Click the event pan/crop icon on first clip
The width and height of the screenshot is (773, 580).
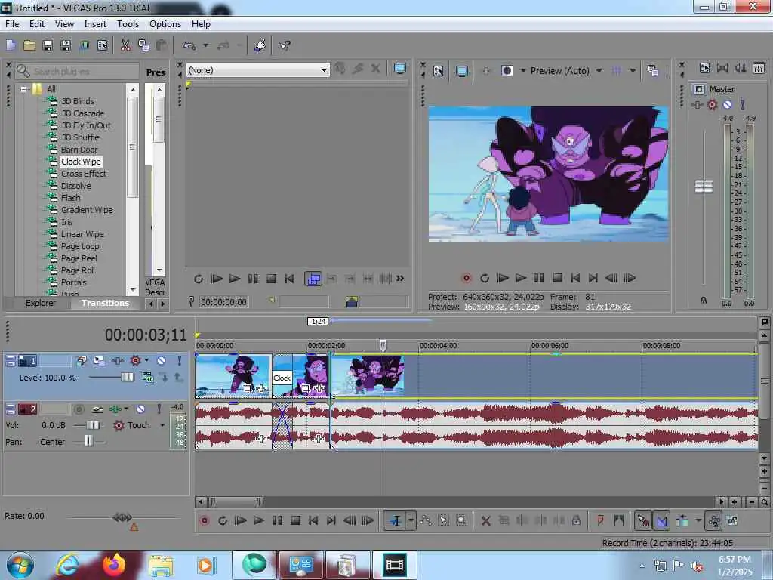click(248, 388)
